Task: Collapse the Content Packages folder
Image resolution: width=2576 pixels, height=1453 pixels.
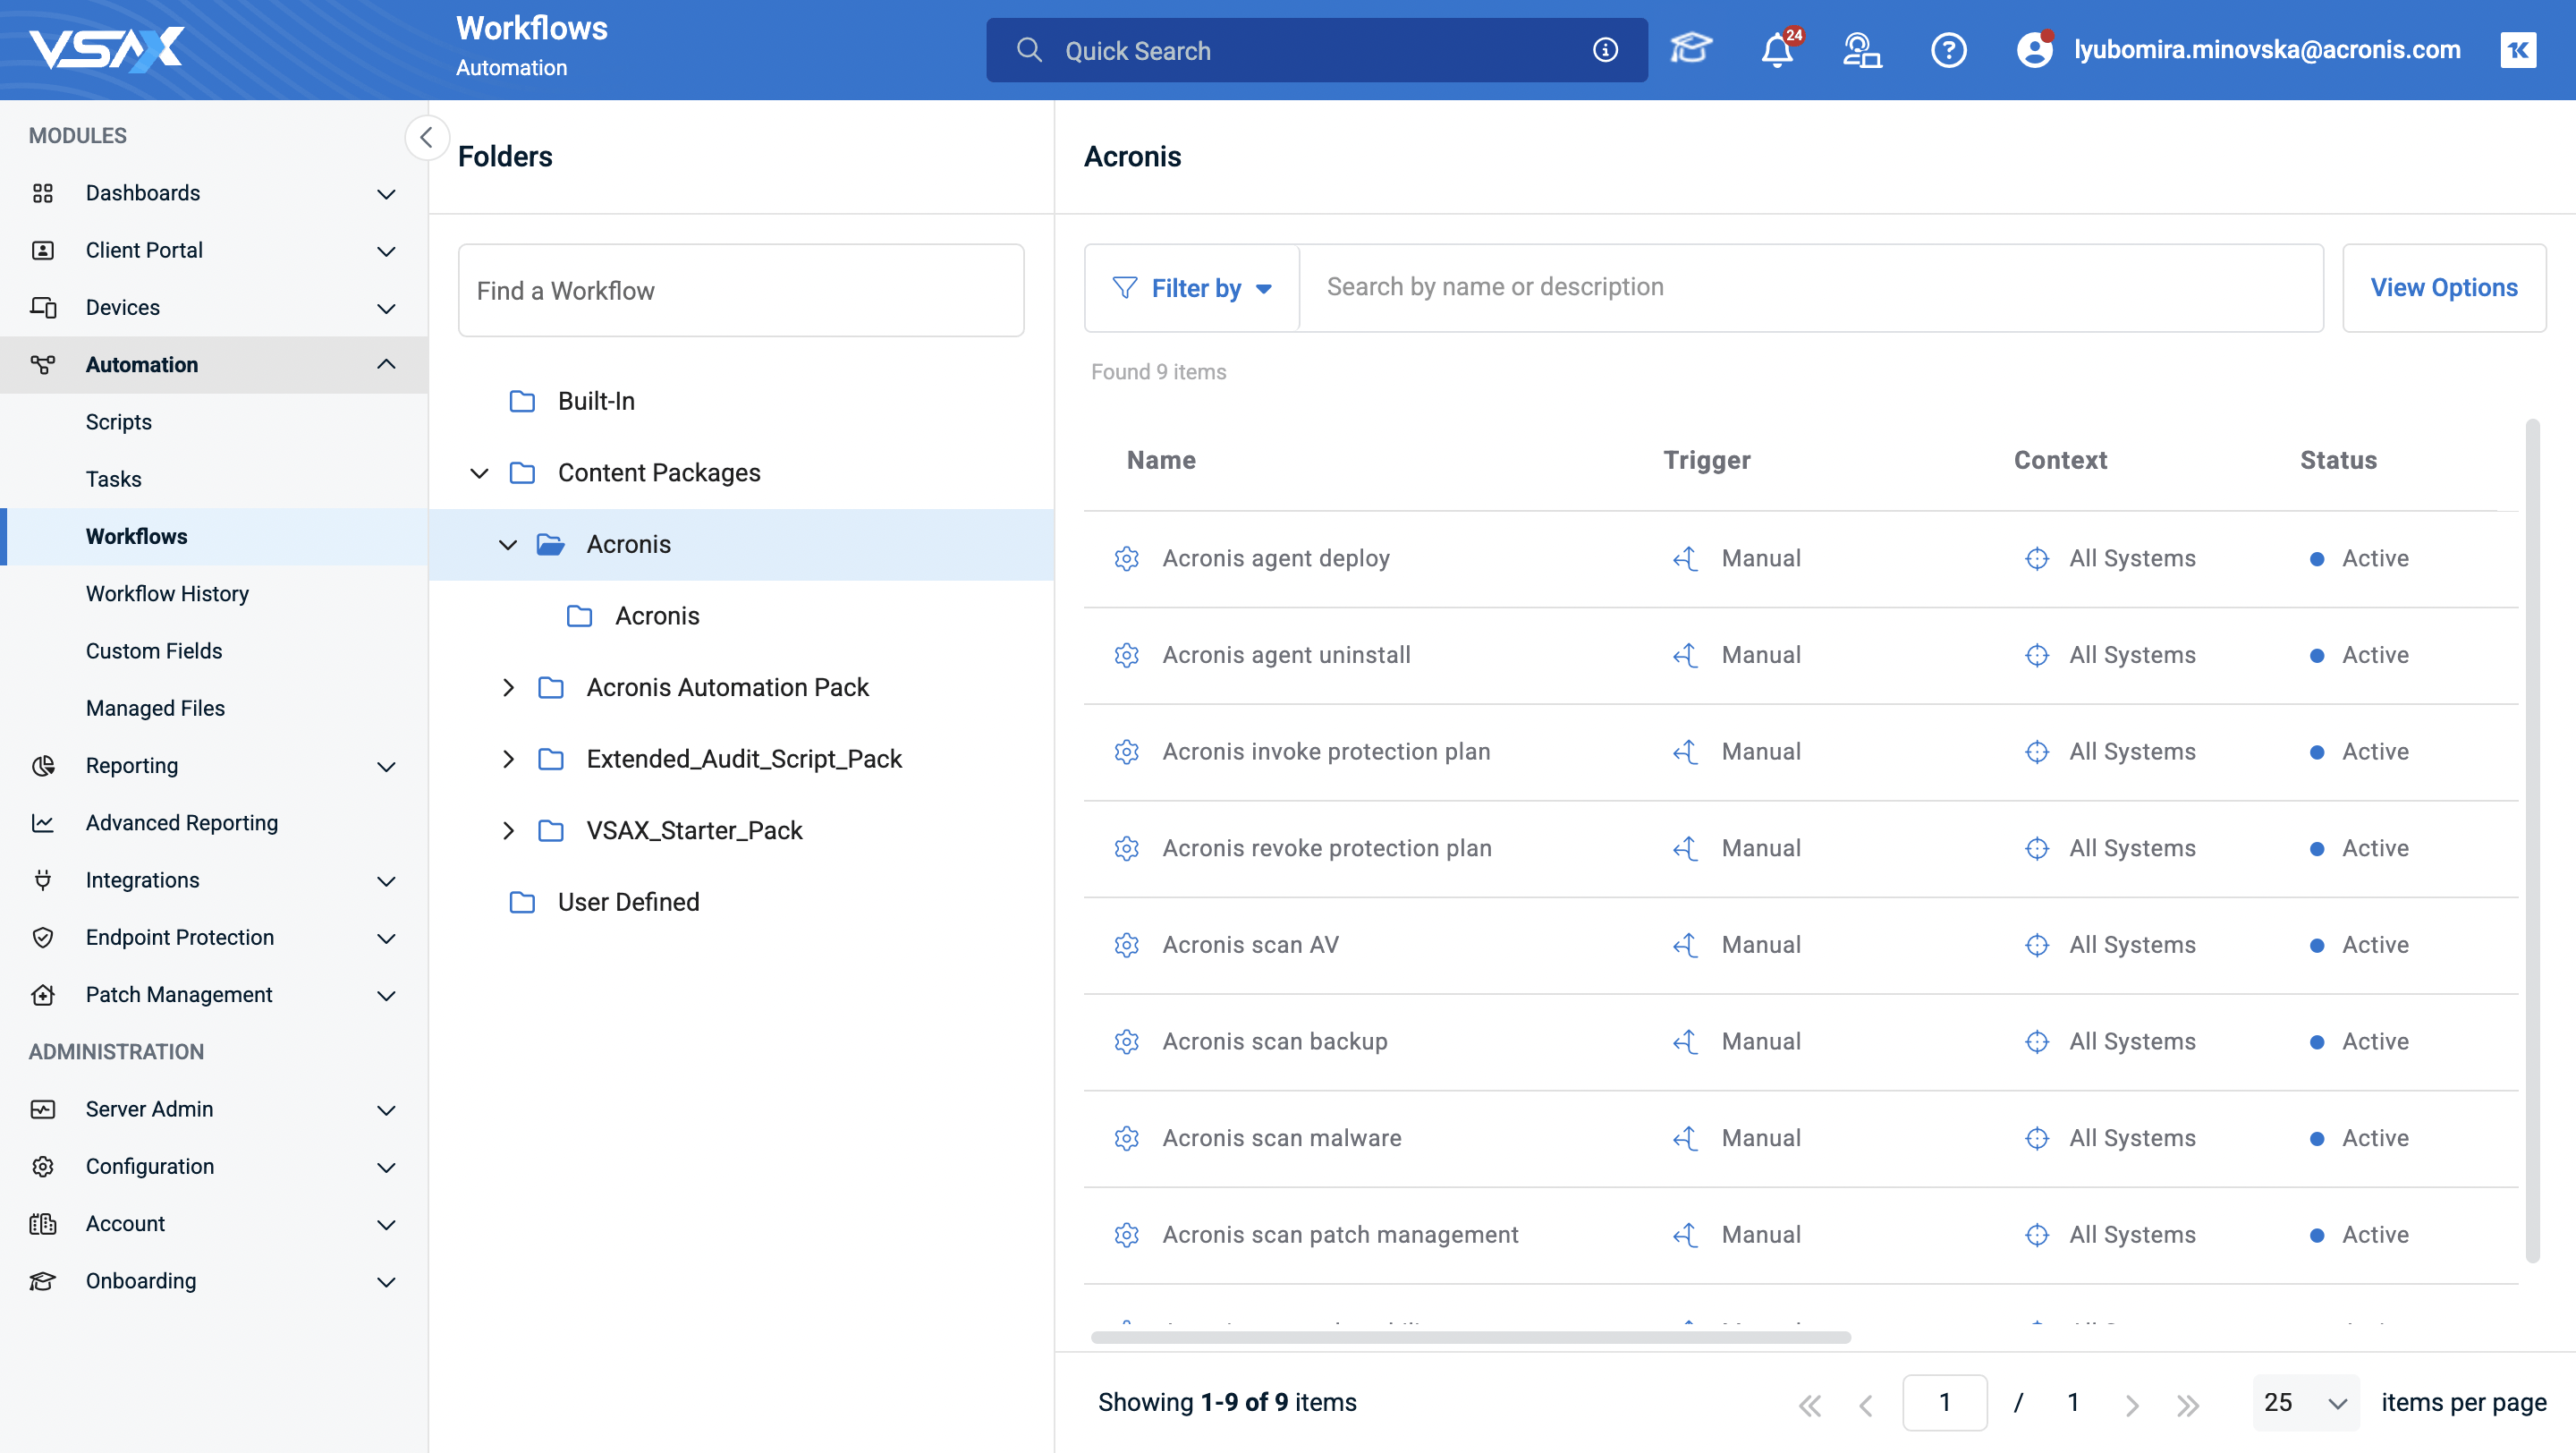Action: point(479,473)
